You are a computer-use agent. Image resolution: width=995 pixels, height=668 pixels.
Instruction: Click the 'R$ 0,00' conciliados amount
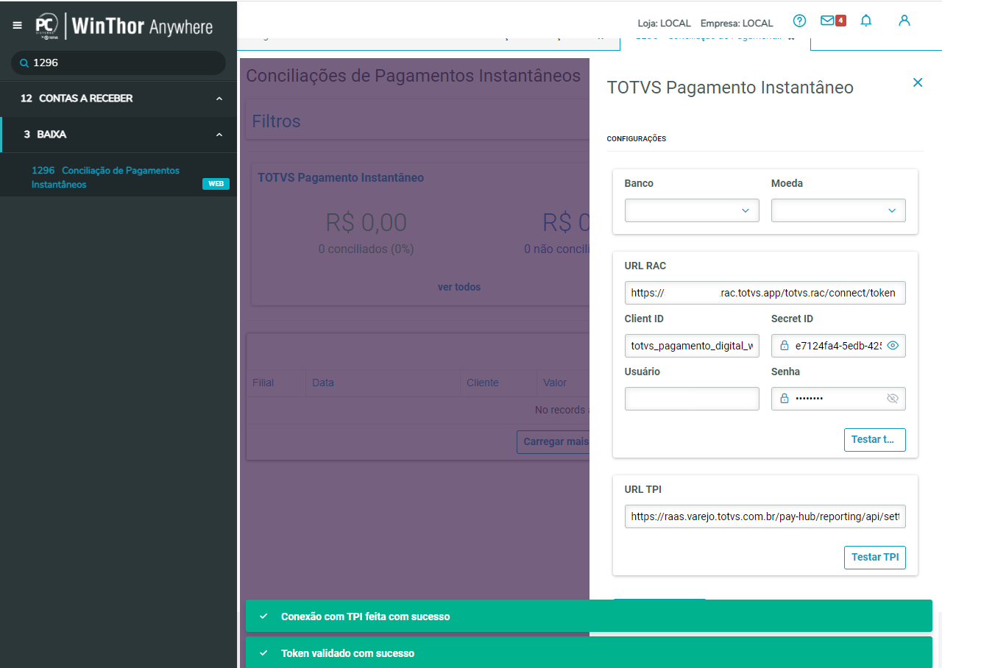point(366,222)
